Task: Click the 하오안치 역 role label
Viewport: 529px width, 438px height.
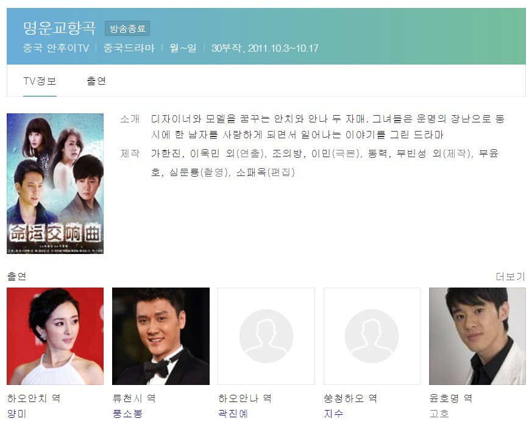Action: 34,398
